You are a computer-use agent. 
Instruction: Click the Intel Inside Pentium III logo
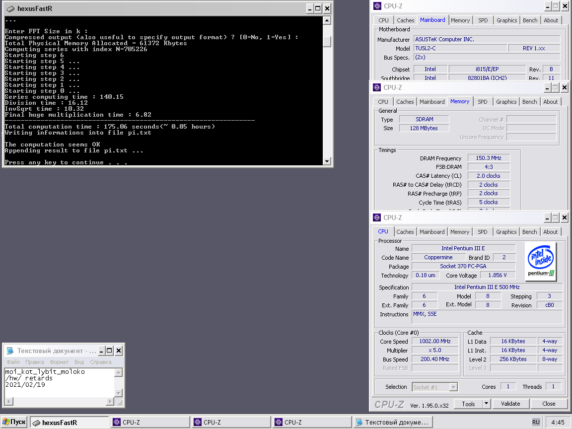541,261
